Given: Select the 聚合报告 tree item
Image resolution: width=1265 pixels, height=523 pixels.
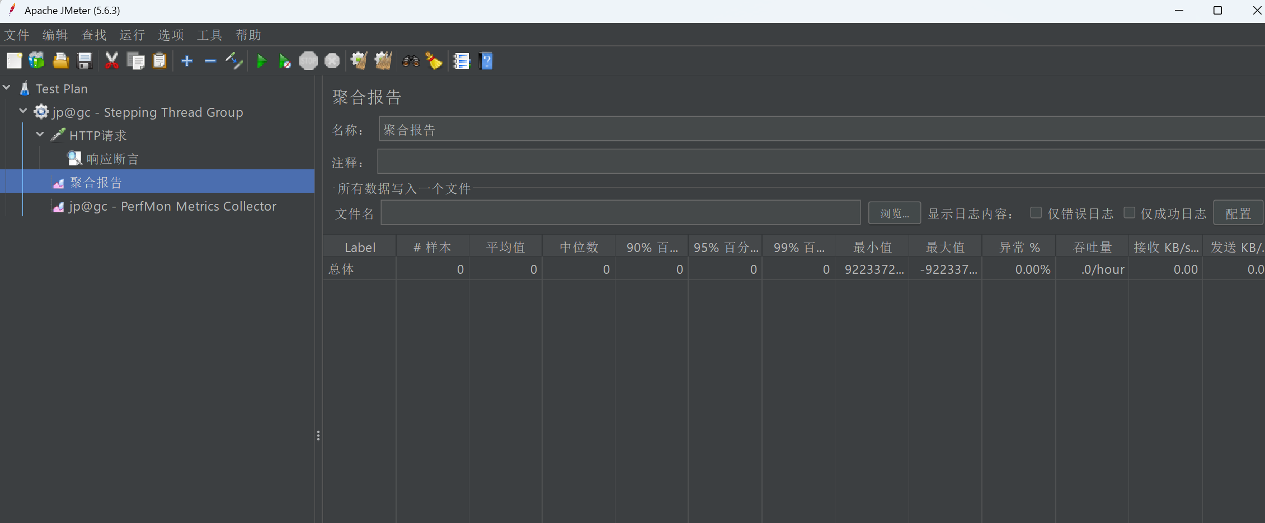Looking at the screenshot, I should coord(96,182).
